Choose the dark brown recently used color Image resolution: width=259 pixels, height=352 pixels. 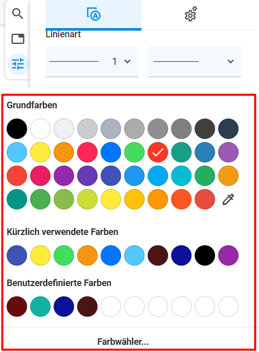coord(158,255)
